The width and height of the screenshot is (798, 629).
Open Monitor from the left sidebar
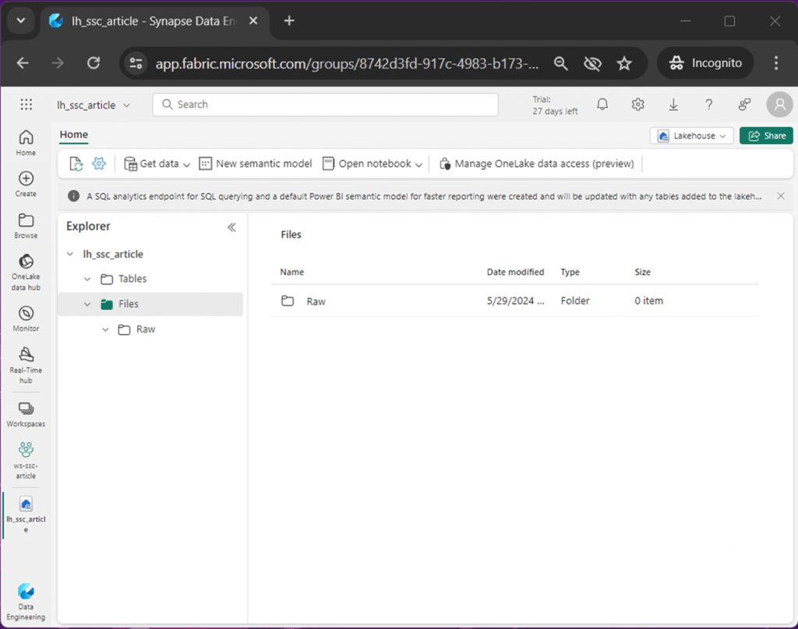pyautogui.click(x=25, y=317)
